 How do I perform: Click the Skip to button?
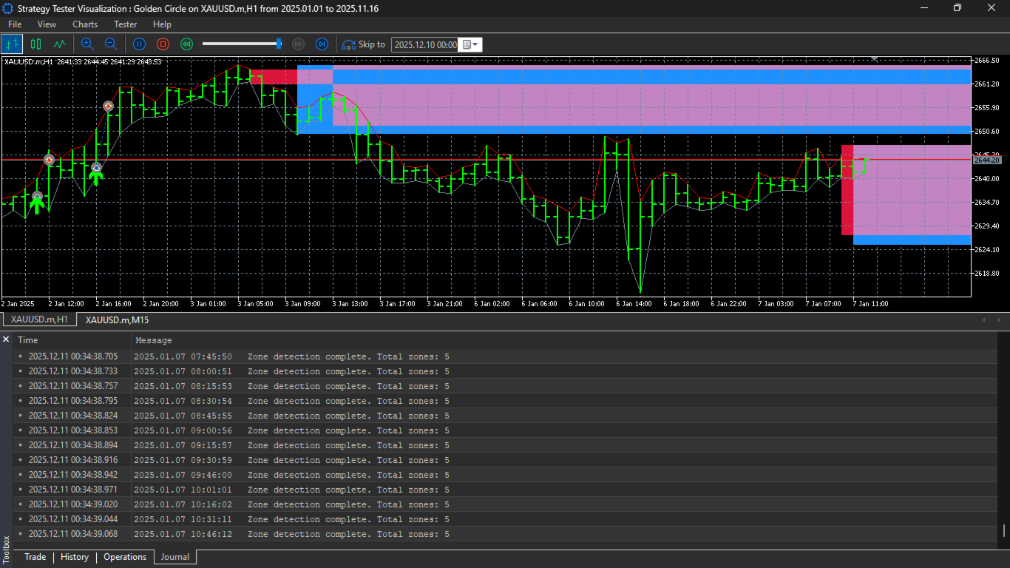coord(363,44)
